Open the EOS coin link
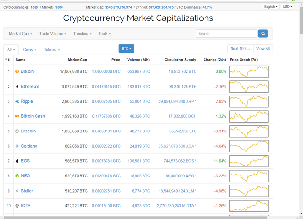This screenshot has width=303, height=219. (25, 161)
